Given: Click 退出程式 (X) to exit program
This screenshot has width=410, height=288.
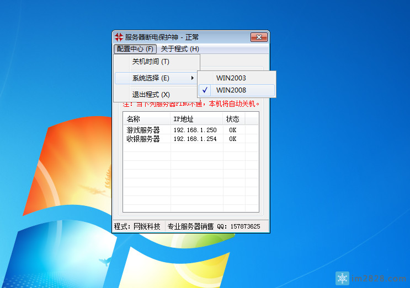Looking at the screenshot, I should pos(151,94).
